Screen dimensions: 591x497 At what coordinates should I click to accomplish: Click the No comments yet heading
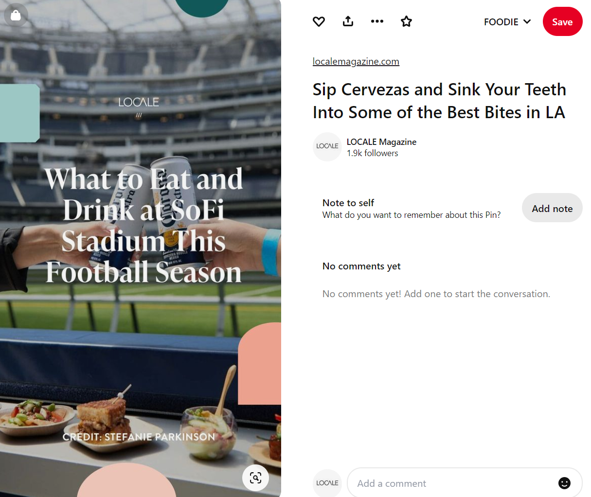point(361,266)
